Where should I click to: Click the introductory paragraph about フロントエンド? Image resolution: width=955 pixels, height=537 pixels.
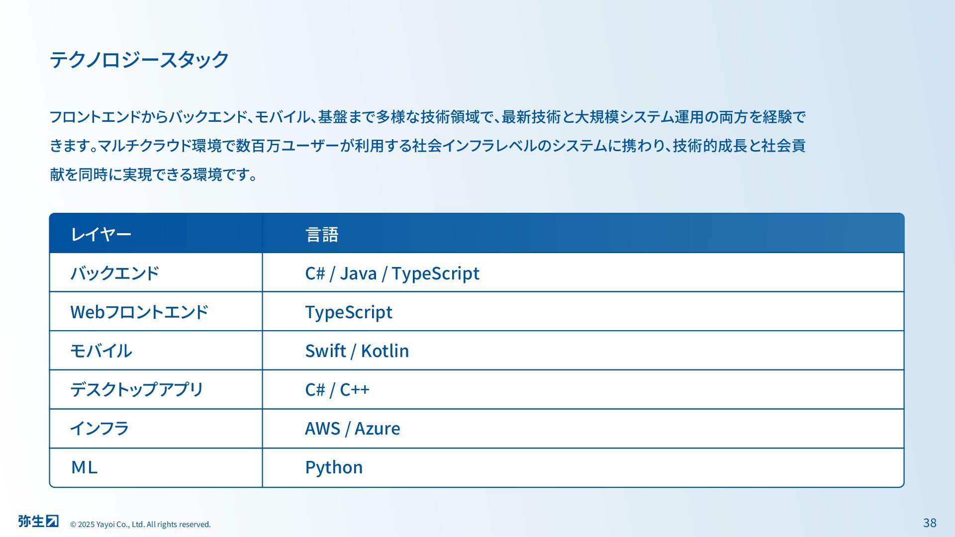428,146
